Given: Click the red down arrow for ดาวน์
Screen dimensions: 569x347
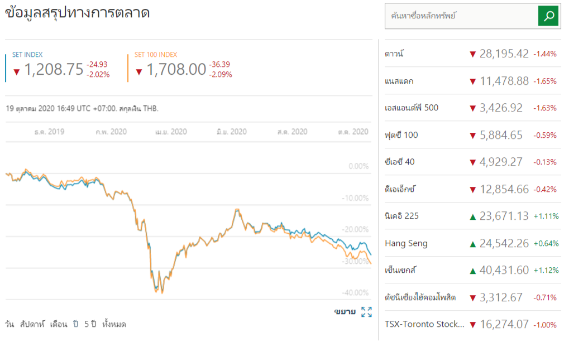Looking at the screenshot, I should tap(472, 54).
